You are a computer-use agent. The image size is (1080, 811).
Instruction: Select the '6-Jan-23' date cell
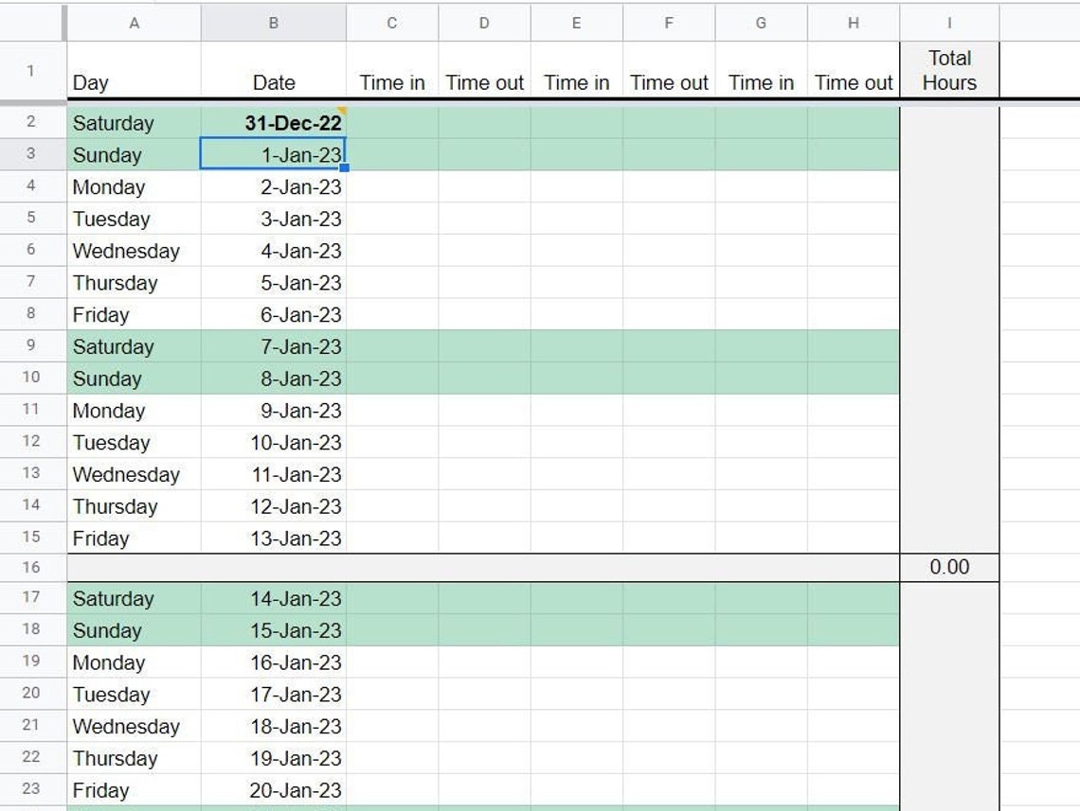[x=274, y=313]
